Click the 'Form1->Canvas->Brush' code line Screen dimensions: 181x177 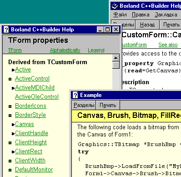tap(133, 173)
